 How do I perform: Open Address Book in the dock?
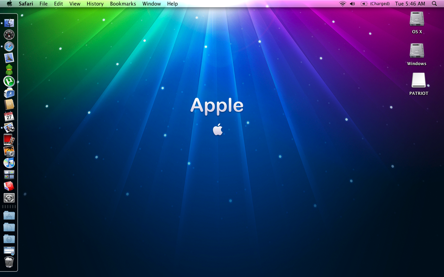[x=9, y=105]
